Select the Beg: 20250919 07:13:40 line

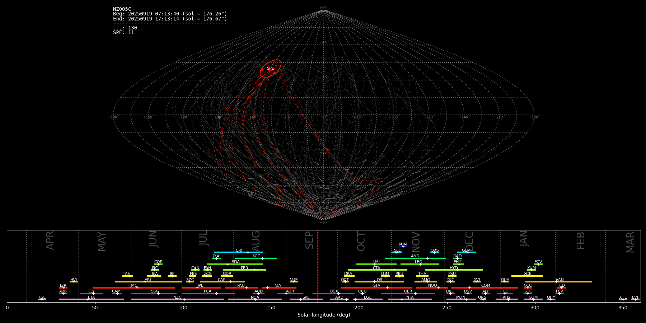point(170,14)
